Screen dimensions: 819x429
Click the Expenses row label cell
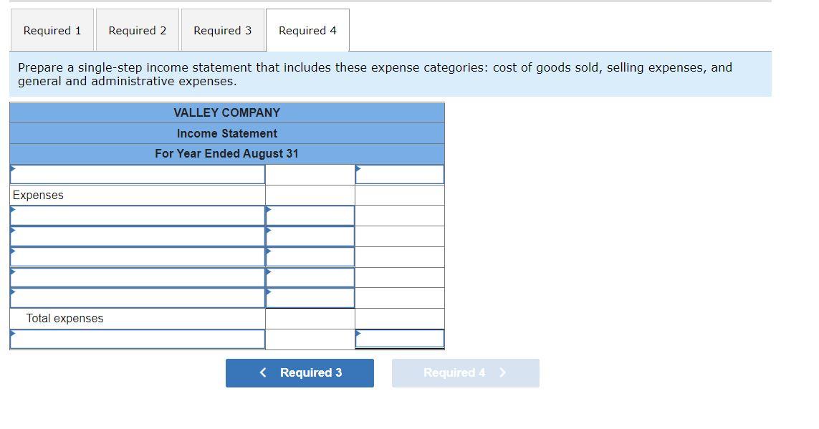(138, 194)
